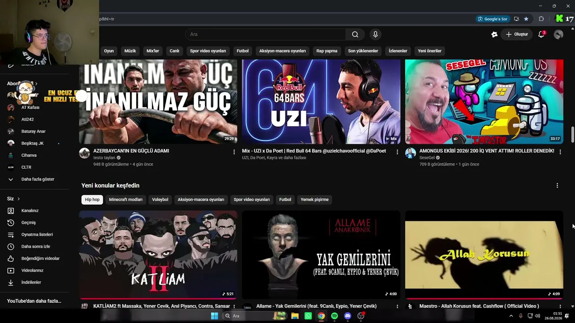575x323 pixels.
Task: Select the Aksiyon-macera oyunları chip in top bar
Action: pyautogui.click(x=283, y=51)
